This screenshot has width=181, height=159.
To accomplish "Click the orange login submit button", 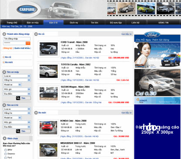I will (x=28, y=43).
